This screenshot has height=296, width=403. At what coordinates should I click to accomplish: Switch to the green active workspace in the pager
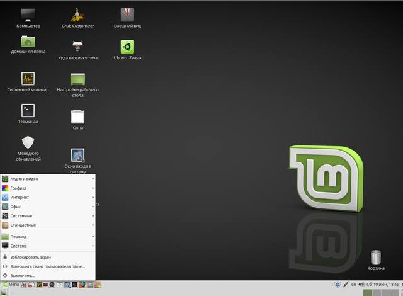coord(368,292)
